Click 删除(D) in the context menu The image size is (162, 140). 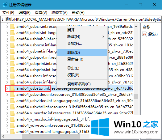82,53
